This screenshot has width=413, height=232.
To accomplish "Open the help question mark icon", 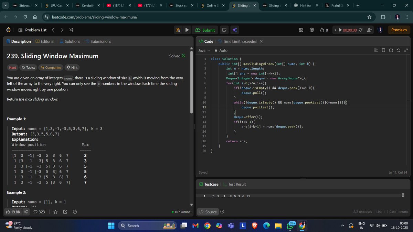I will pyautogui.click(x=75, y=212).
